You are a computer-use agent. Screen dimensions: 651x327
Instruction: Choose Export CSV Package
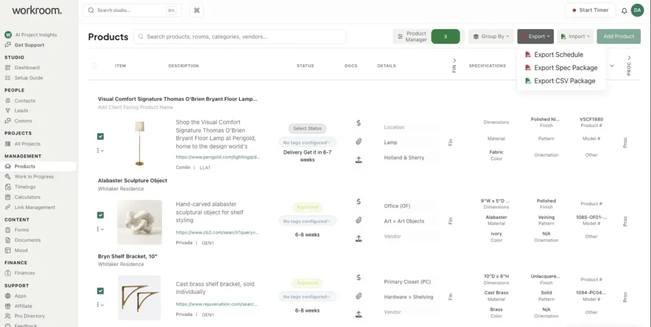560,81
